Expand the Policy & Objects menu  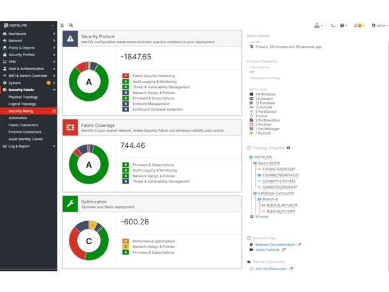(28, 48)
